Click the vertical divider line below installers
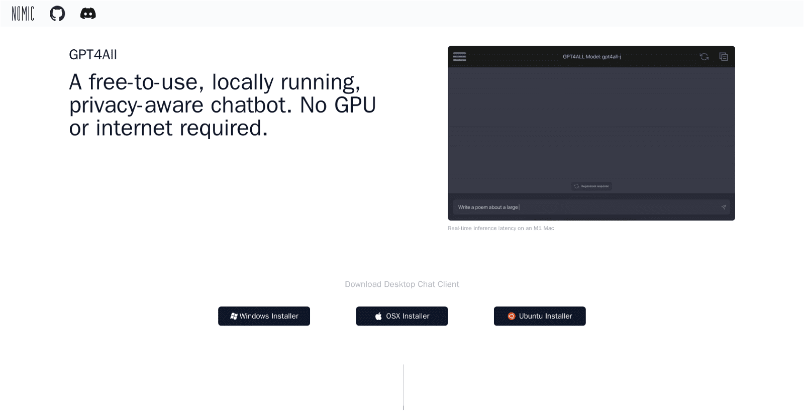This screenshot has width=804, height=419. coord(404,387)
